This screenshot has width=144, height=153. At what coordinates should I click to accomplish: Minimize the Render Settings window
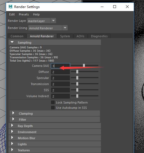[102, 7]
